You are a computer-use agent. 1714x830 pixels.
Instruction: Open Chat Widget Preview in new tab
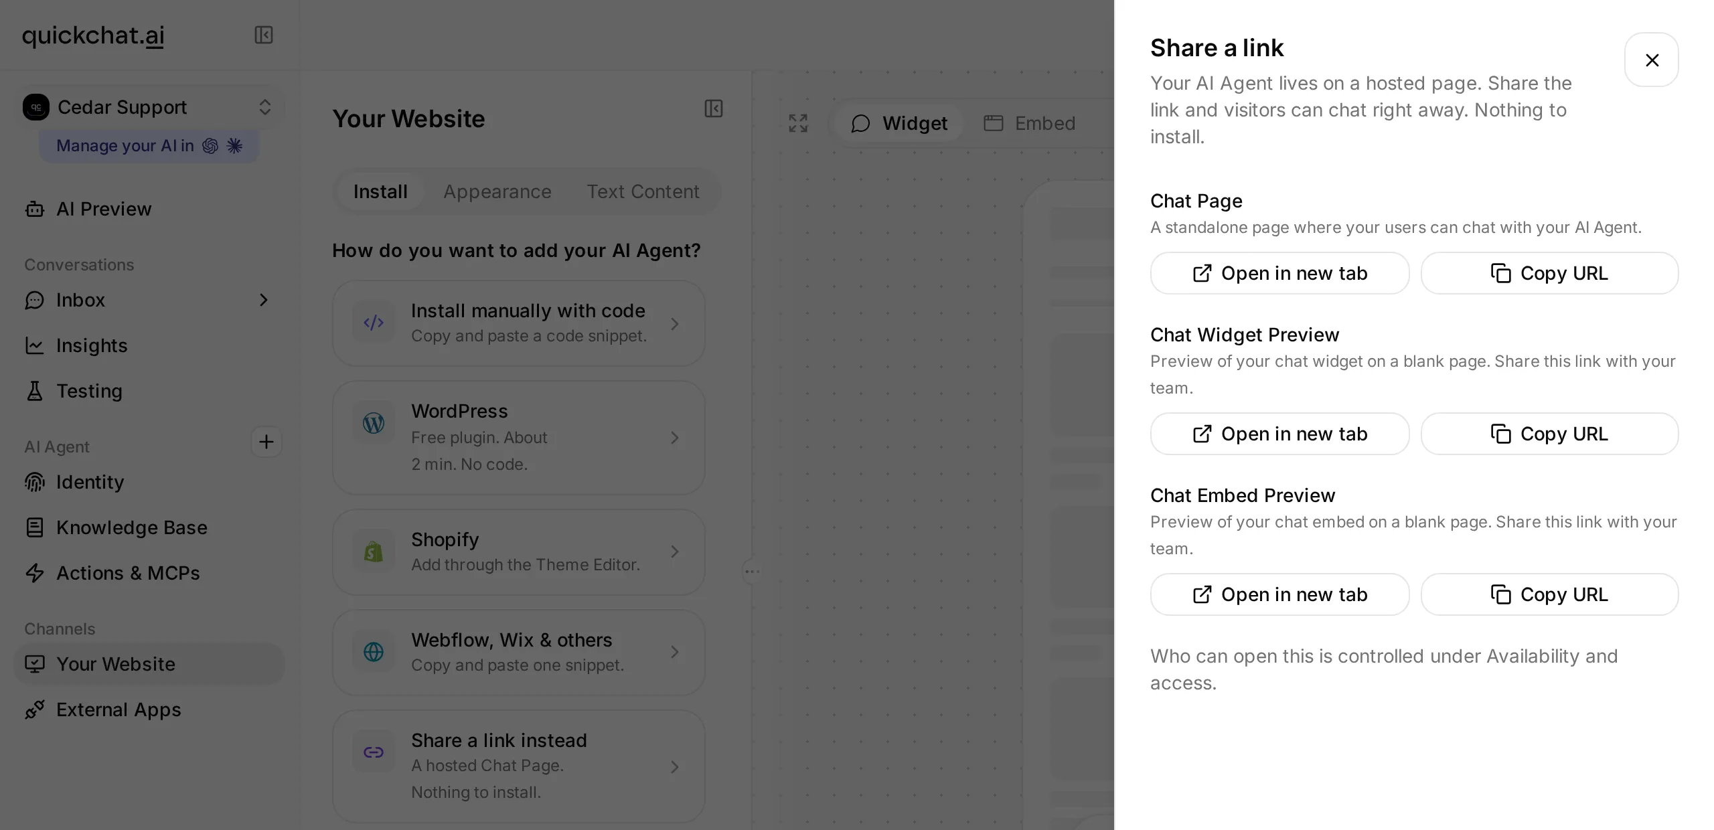(x=1279, y=434)
